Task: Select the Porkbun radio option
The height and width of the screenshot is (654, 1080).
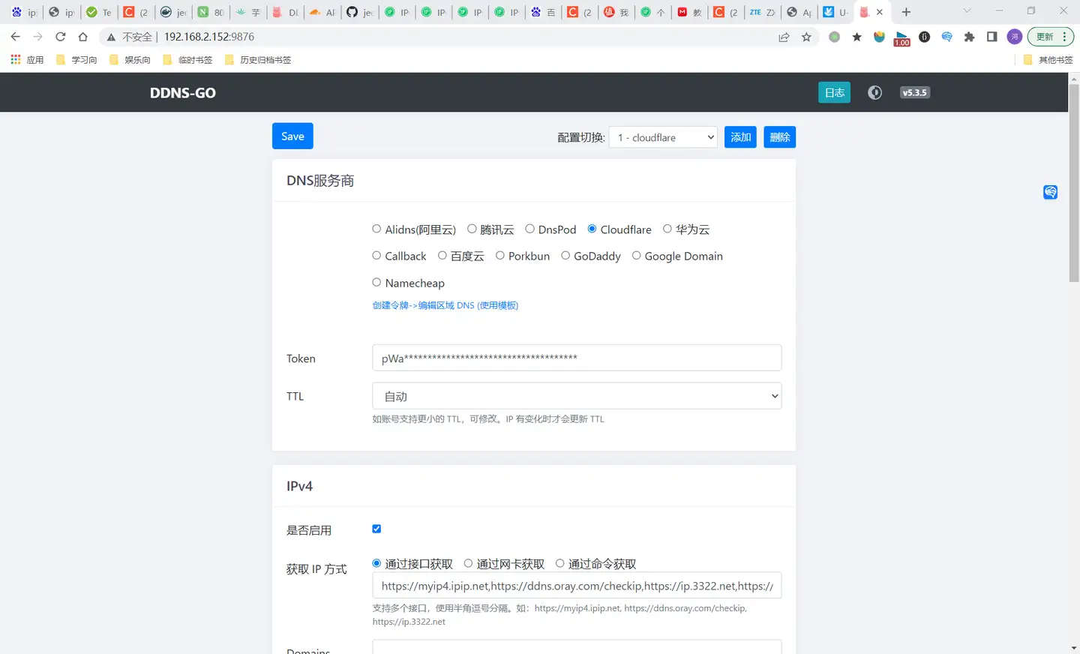Action: click(x=499, y=256)
